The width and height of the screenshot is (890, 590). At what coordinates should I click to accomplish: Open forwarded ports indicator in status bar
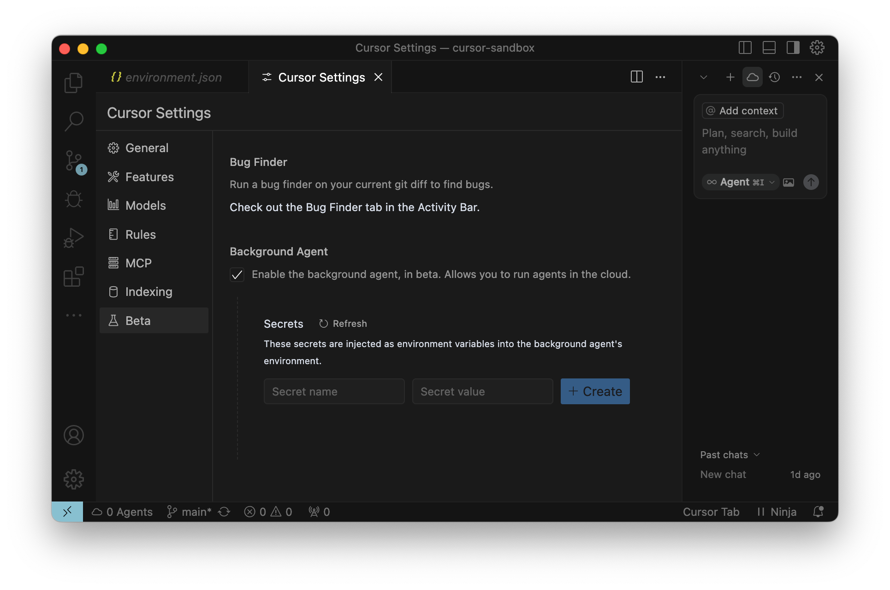319,512
